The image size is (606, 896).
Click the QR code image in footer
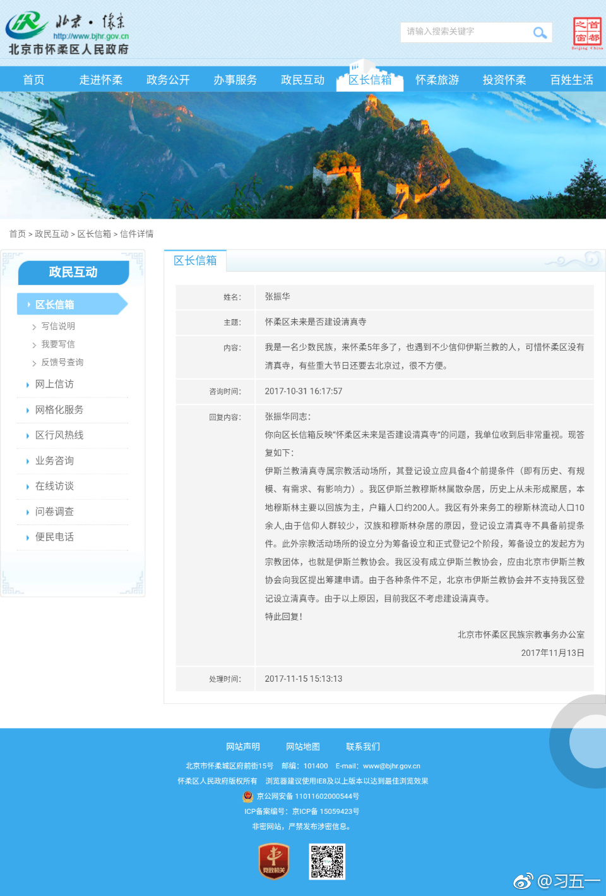pos(327,861)
